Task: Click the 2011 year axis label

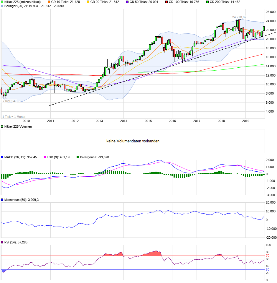Action: (51, 121)
